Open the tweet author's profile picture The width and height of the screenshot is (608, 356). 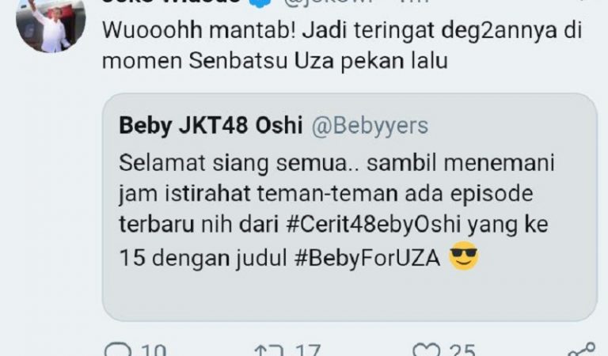tap(51, 22)
